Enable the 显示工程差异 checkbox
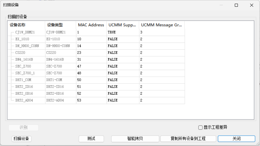 point(200,127)
